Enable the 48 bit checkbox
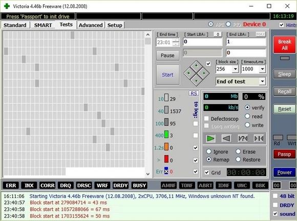Image resolution: width=297 pixels, height=221 pixels. click(x=275, y=196)
